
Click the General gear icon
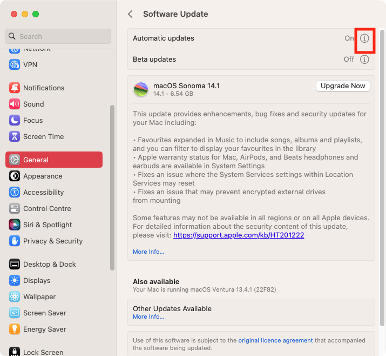[x=15, y=160]
